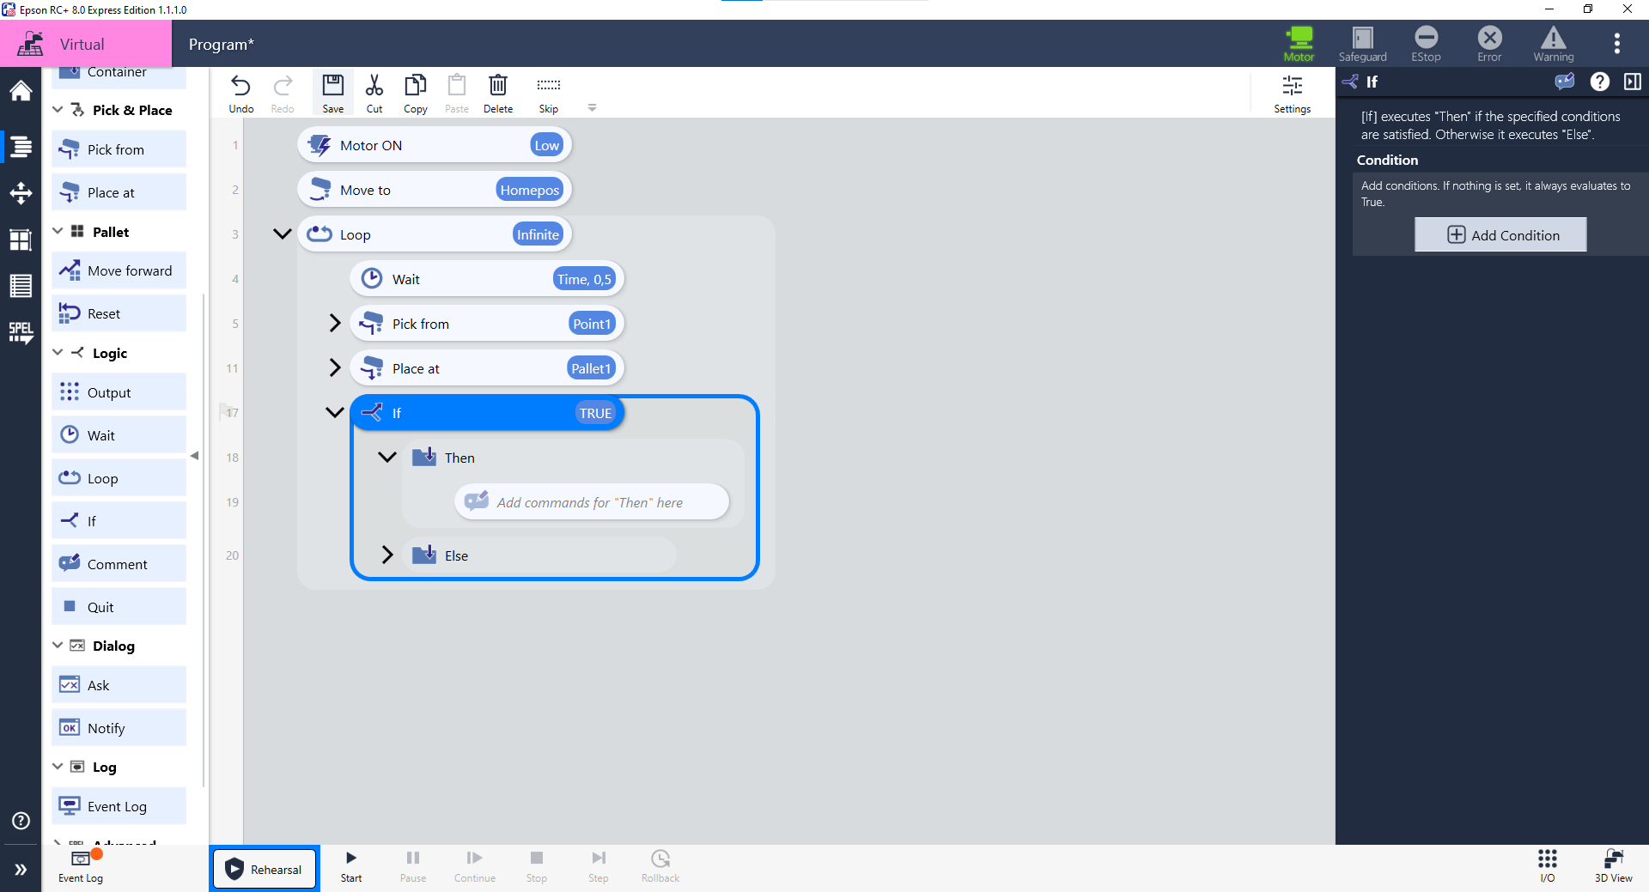Viewport: 1649px width, 892px height.
Task: Click the Undo toolbar icon
Action: pyautogui.click(x=241, y=94)
